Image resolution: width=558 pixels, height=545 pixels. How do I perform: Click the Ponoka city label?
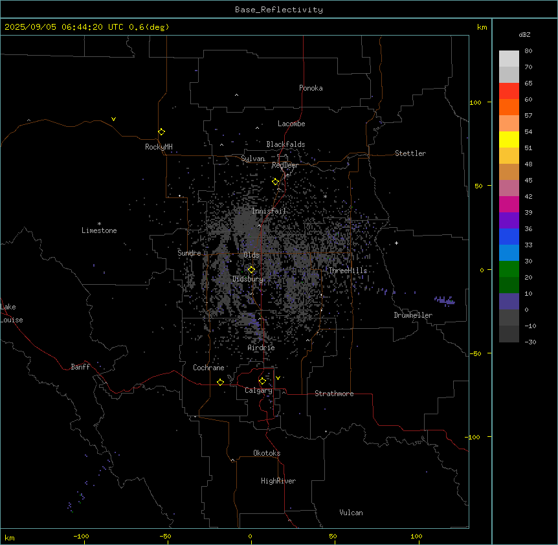click(x=311, y=88)
